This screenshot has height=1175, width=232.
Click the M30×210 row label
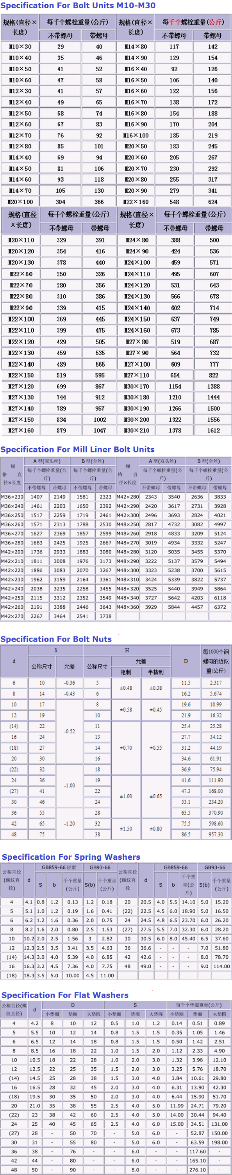pyautogui.click(x=137, y=430)
